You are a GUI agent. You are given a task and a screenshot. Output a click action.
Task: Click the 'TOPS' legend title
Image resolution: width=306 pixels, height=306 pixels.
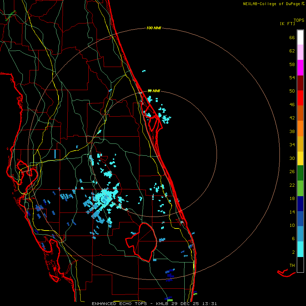click(299, 20)
